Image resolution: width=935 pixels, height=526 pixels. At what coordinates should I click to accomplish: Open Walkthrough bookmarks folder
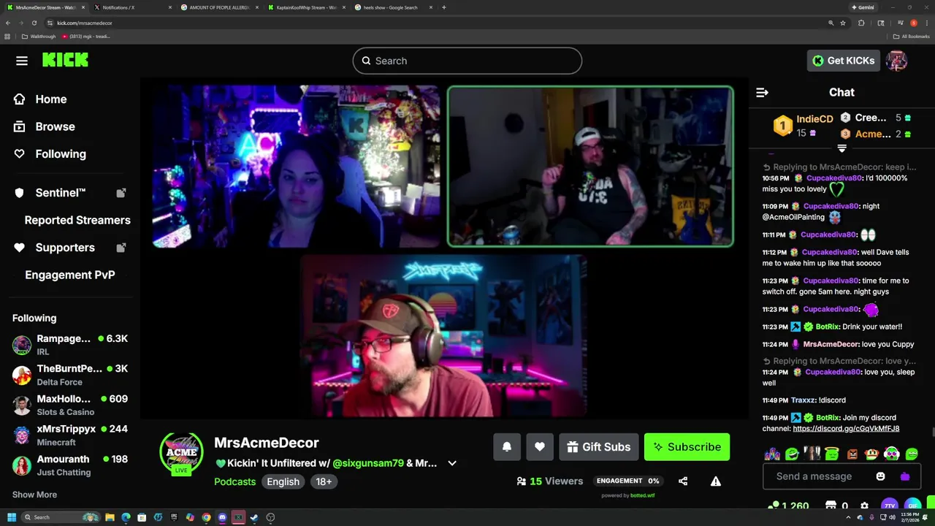[x=39, y=37]
